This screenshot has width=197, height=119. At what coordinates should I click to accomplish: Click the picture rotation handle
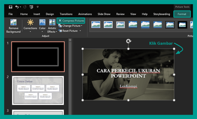point(129,41)
